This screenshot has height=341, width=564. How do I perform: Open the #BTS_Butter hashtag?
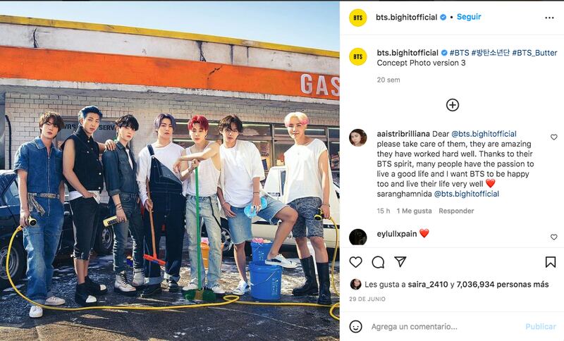534,53
